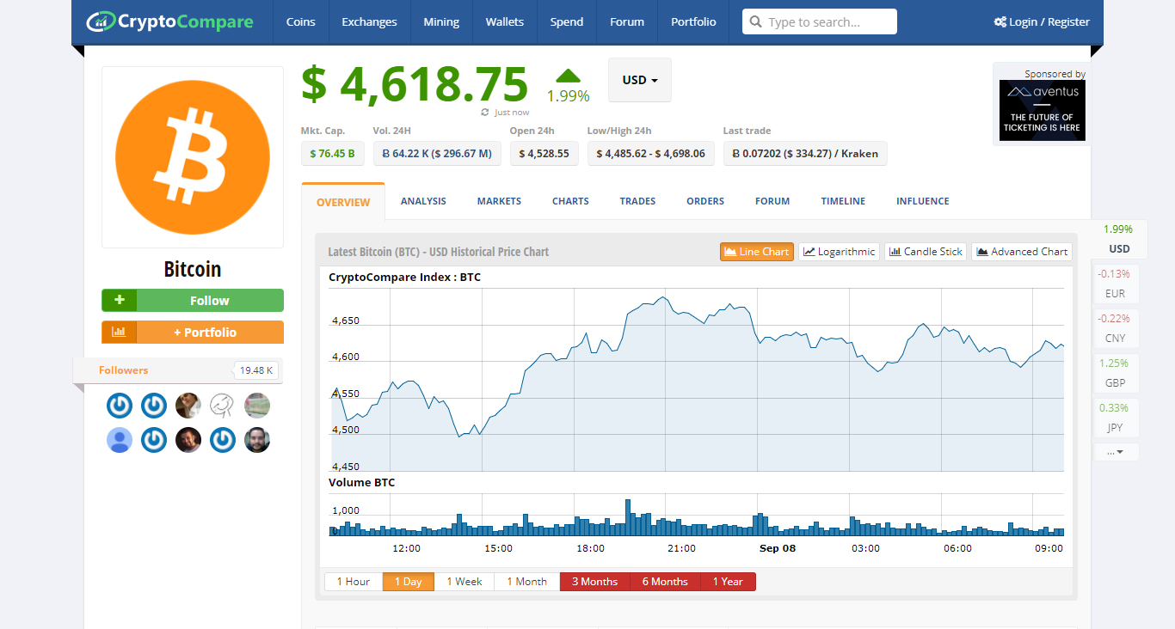This screenshot has width=1175, height=629.
Task: Select the EUR currency side tab
Action: coord(1115,284)
